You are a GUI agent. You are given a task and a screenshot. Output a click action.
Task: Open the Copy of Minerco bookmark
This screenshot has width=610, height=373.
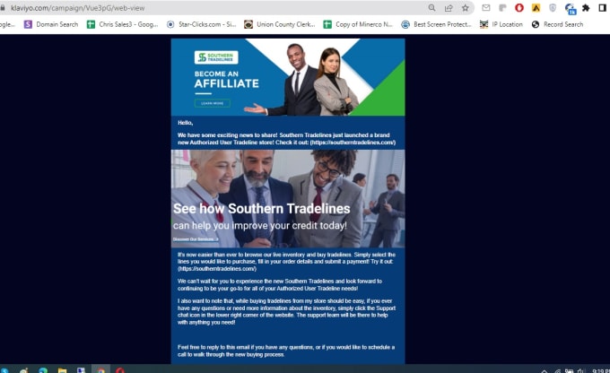(358, 24)
